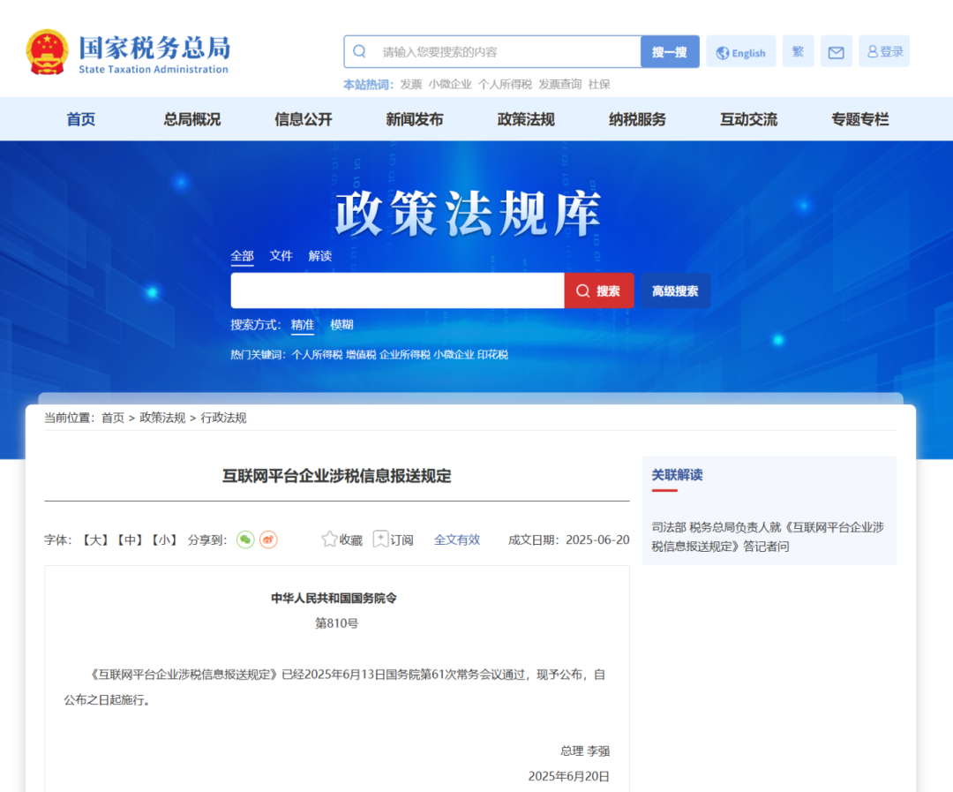Screen dimensions: 953x792
Task: Open 信息公开 navigation item
Action: [304, 119]
